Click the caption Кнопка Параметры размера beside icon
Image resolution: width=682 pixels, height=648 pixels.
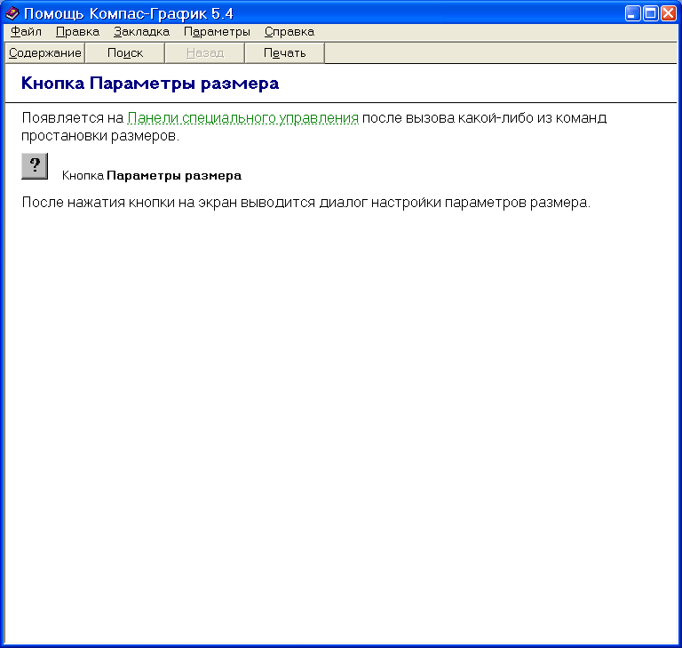tap(151, 175)
